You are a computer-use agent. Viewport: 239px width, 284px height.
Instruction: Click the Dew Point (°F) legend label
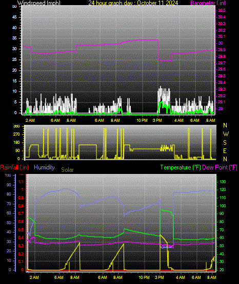(x=220, y=167)
